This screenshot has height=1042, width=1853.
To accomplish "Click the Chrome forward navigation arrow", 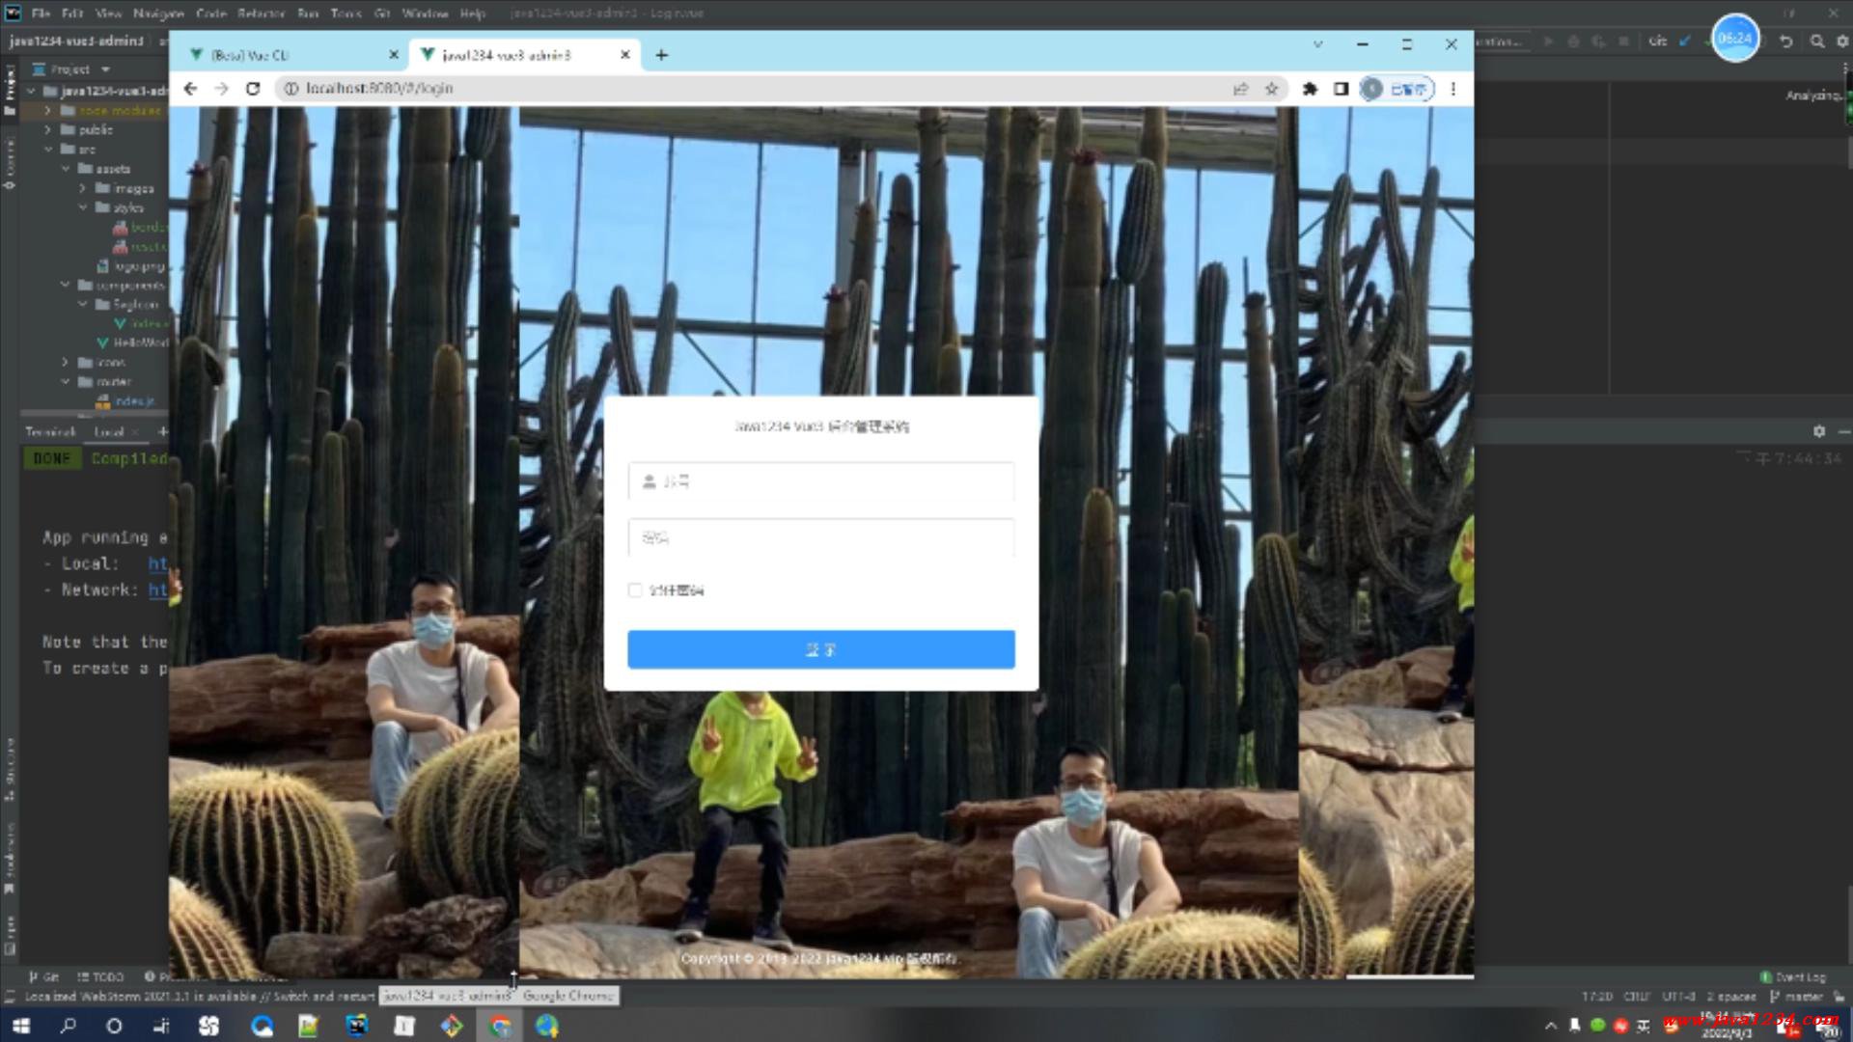I will coord(221,89).
